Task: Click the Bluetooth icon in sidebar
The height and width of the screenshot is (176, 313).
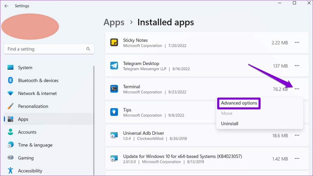Action: pos(10,80)
